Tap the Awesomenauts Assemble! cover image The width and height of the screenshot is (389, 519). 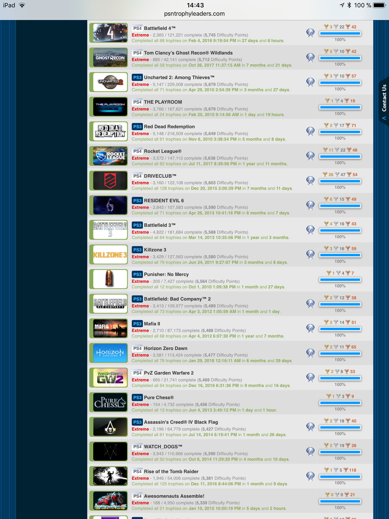pos(110,501)
